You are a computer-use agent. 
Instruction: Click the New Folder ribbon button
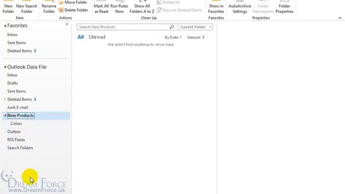click(x=8, y=7)
